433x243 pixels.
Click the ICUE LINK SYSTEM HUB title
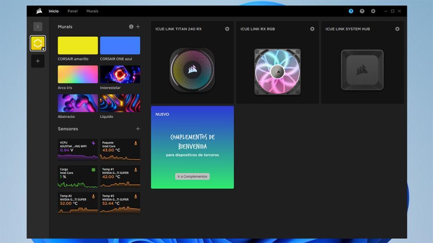pyautogui.click(x=348, y=29)
